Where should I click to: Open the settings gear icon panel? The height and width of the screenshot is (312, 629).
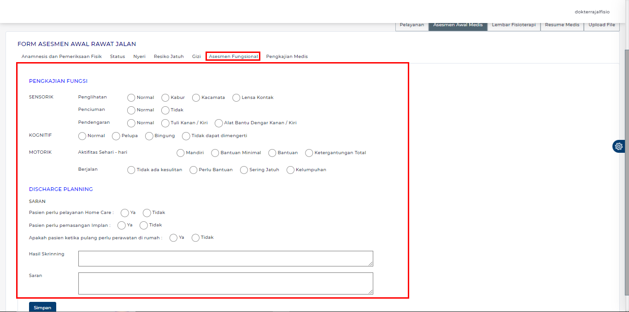[618, 146]
